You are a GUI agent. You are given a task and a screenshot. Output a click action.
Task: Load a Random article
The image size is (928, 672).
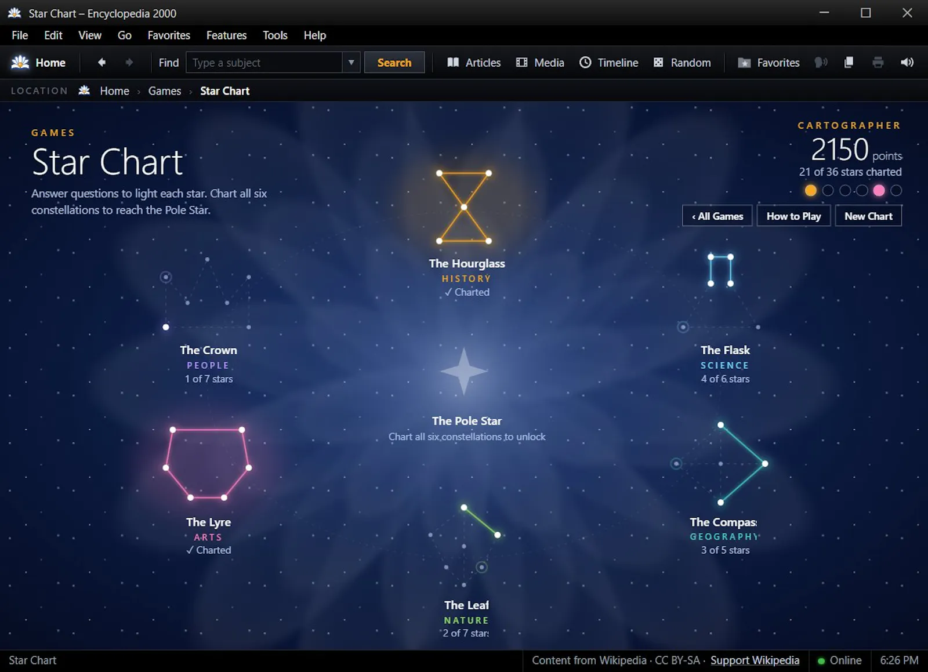(x=681, y=63)
